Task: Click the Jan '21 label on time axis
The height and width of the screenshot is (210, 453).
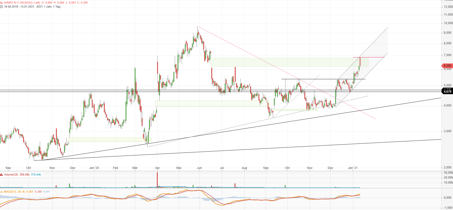Action: click(353, 168)
